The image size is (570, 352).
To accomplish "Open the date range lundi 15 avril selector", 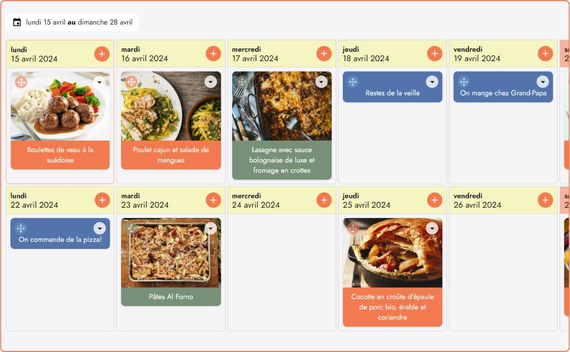I will coord(79,22).
